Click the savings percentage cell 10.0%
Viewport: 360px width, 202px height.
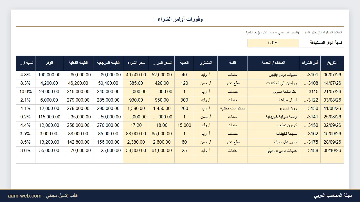[26, 92]
